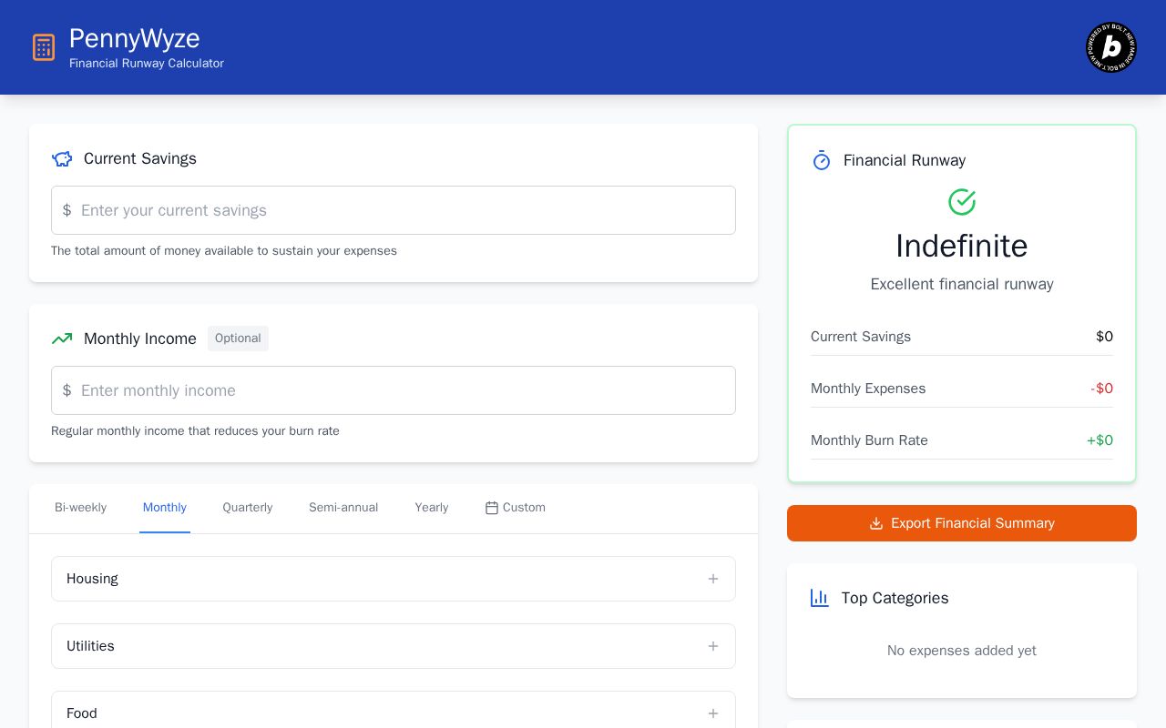The height and width of the screenshot is (728, 1166).
Task: Click the PennyWyze calculator logo icon
Action: point(44,47)
